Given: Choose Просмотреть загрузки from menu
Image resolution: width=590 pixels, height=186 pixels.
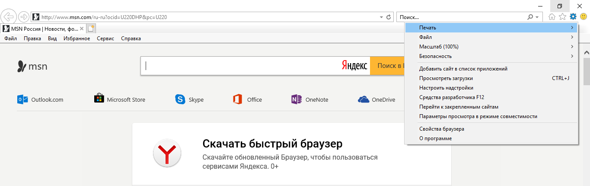Looking at the screenshot, I should [x=446, y=78].
